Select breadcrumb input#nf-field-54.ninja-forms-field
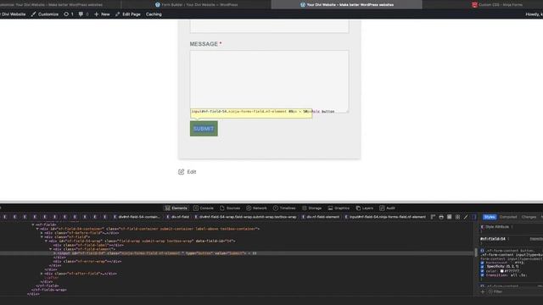 pyautogui.click(x=385, y=217)
